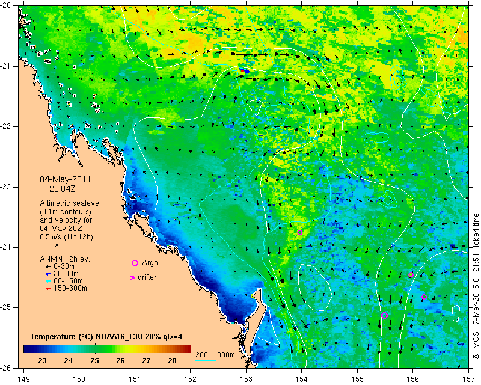The height and width of the screenshot is (385, 481).
Task: Click the magenta Argo circle legend symbol
Action: coord(135,263)
